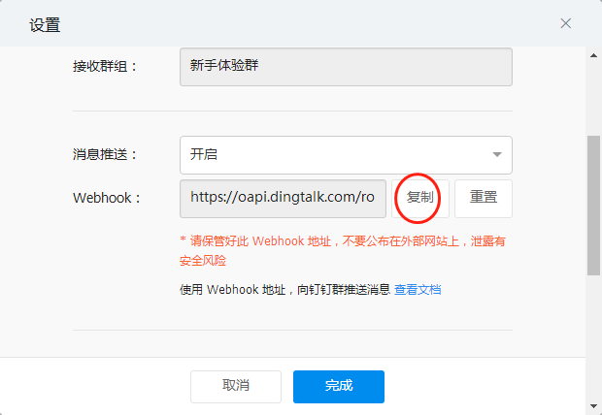Click the red Webhook security warning text
602x415 pixels.
coord(343,251)
